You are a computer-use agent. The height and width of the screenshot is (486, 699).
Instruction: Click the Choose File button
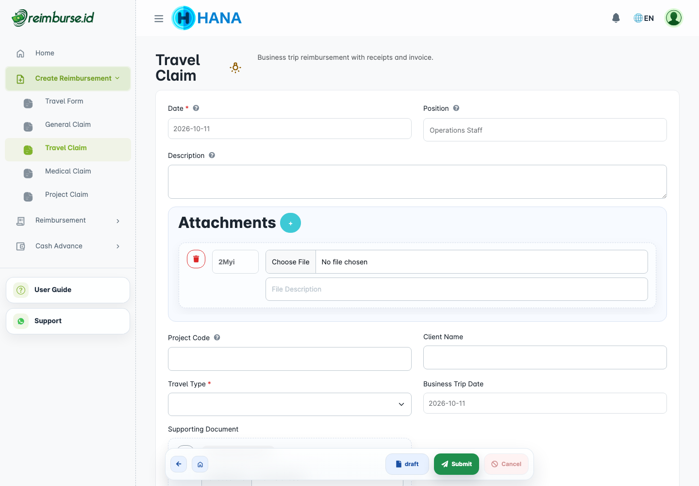tap(291, 262)
